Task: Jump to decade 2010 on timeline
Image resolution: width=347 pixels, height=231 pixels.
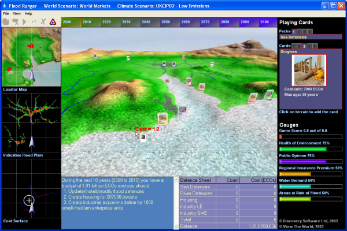Action: (91, 23)
